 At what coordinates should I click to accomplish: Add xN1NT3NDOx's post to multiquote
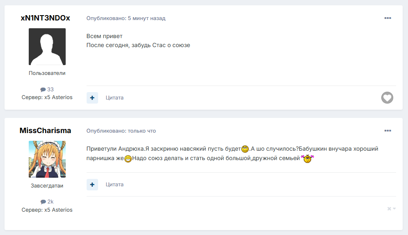point(92,98)
